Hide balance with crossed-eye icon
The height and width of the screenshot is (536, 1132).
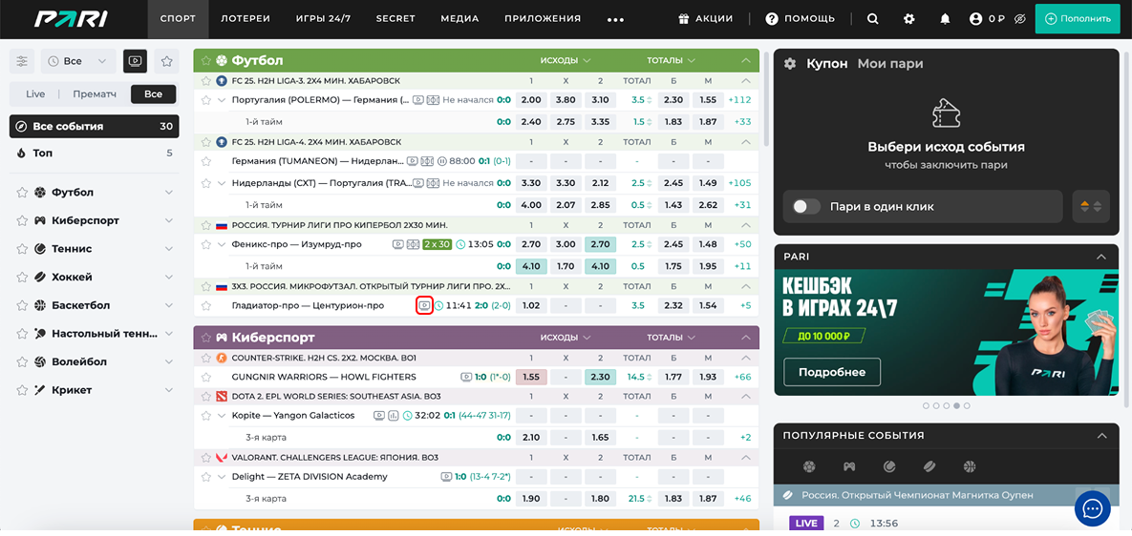tap(1019, 19)
